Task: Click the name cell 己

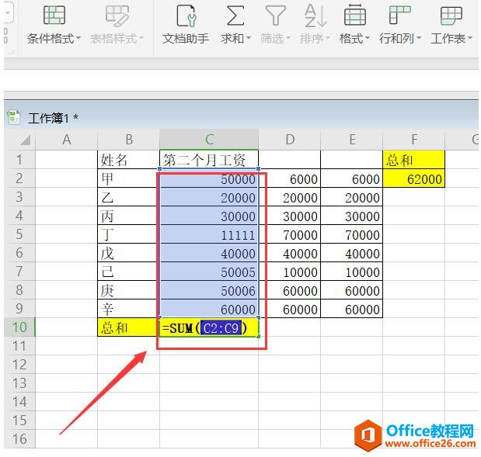Action: click(128, 272)
